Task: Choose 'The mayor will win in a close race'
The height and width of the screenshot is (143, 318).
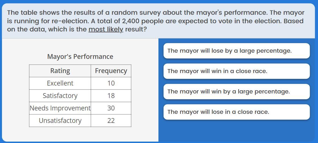Action: coord(236,71)
